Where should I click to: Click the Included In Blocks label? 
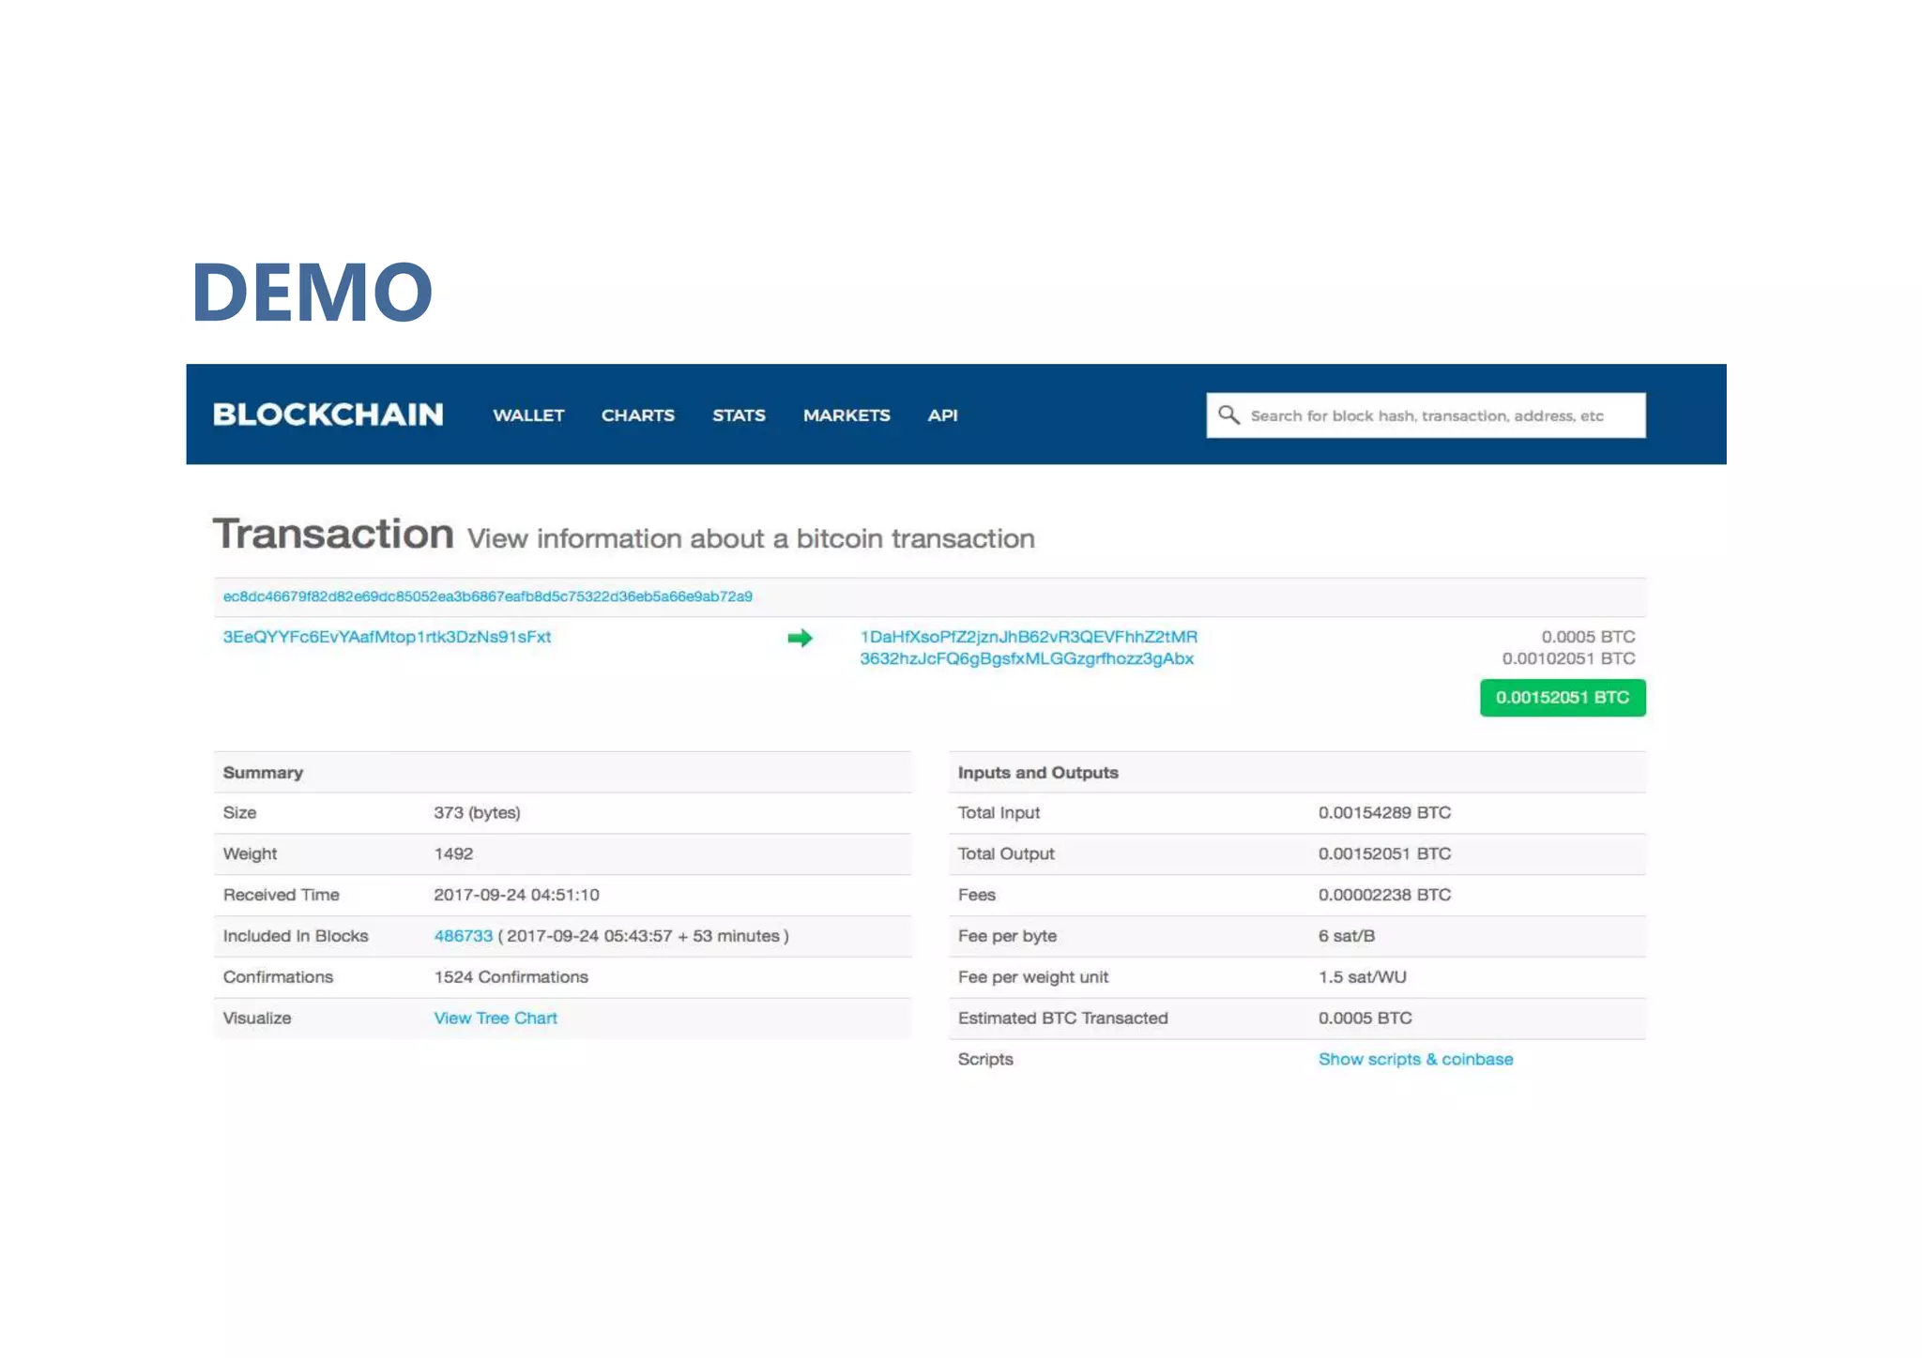click(296, 936)
